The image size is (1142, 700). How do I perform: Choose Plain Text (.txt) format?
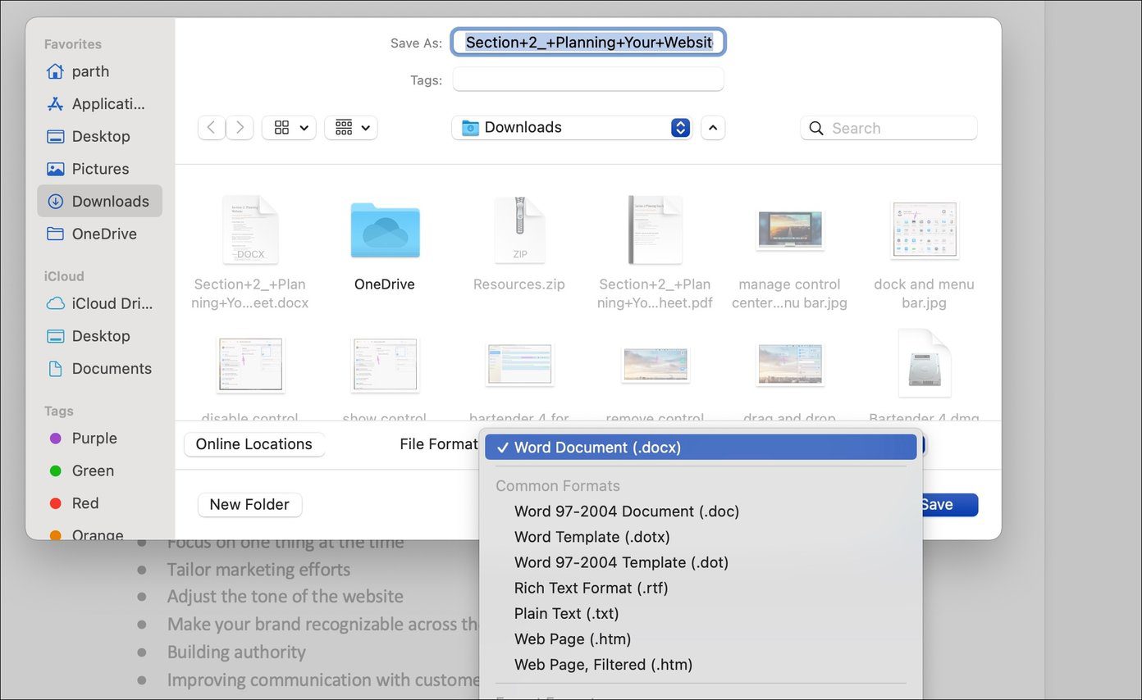(x=566, y=613)
